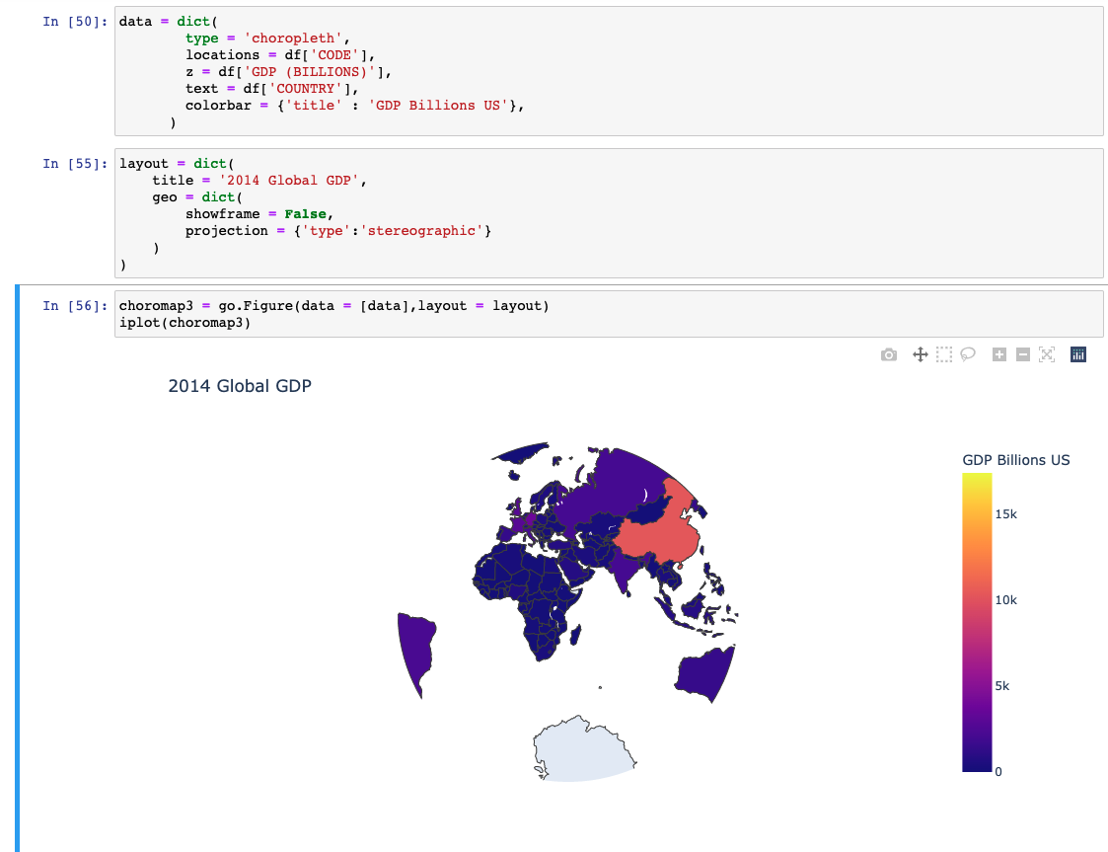Viewport: 1108px width, 852px height.
Task: Zoom out using the minus icon
Action: click(x=1021, y=354)
